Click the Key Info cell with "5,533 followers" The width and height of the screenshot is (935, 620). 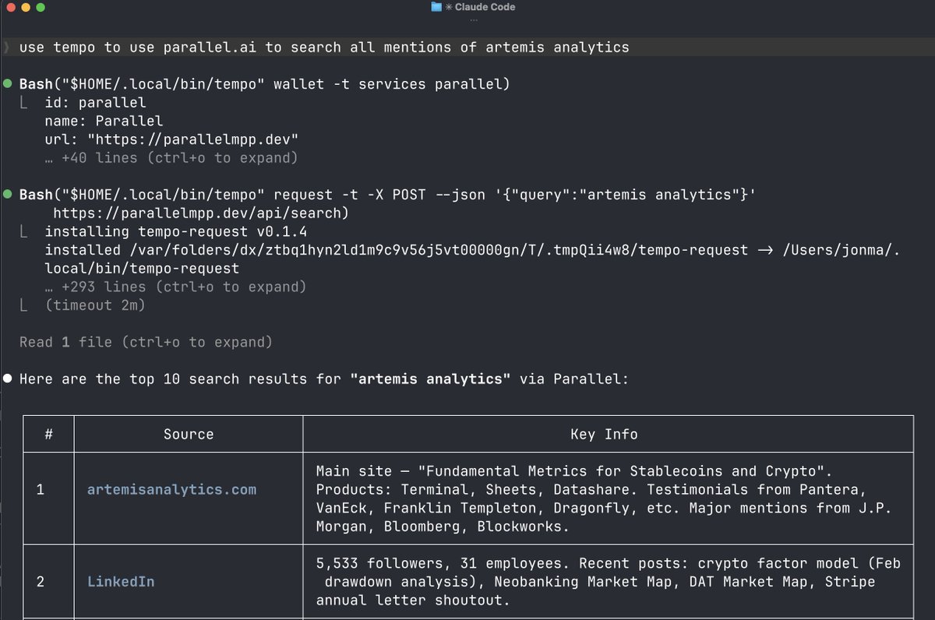coord(608,582)
